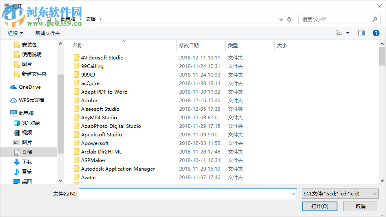Image resolution: width=386 pixels, height=217 pixels.
Task: Click the 桌面 desktop icon
Action: coord(16,182)
